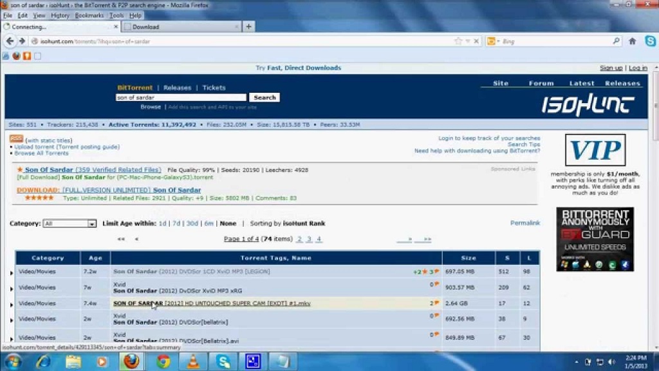Image resolution: width=659 pixels, height=371 pixels.
Task: Open the History menu
Action: pos(60,15)
